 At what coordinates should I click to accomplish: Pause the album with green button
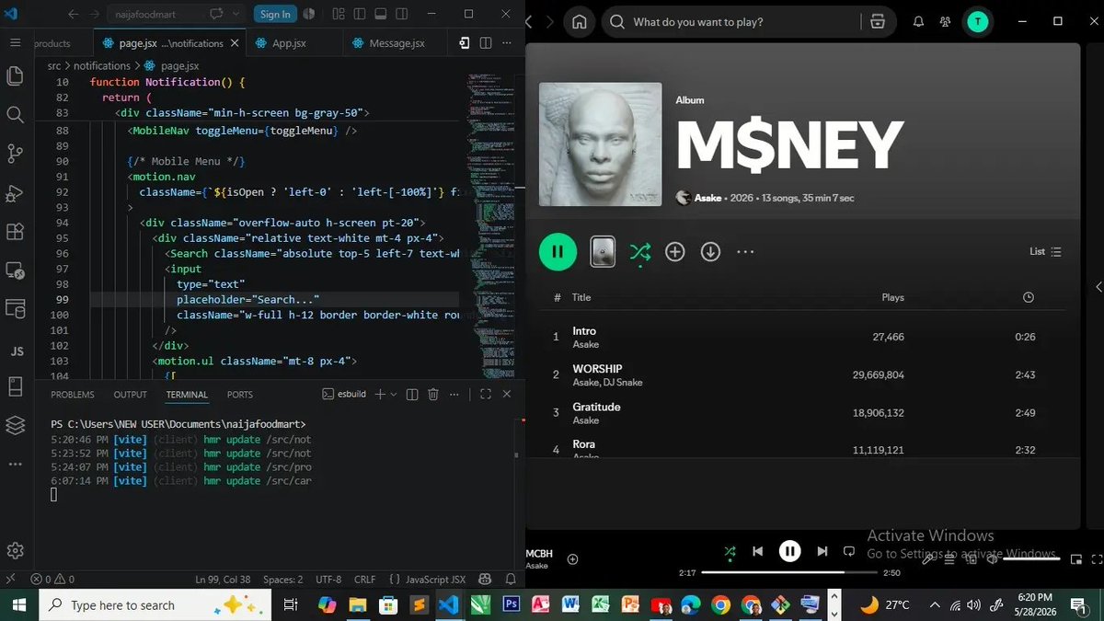(x=558, y=251)
